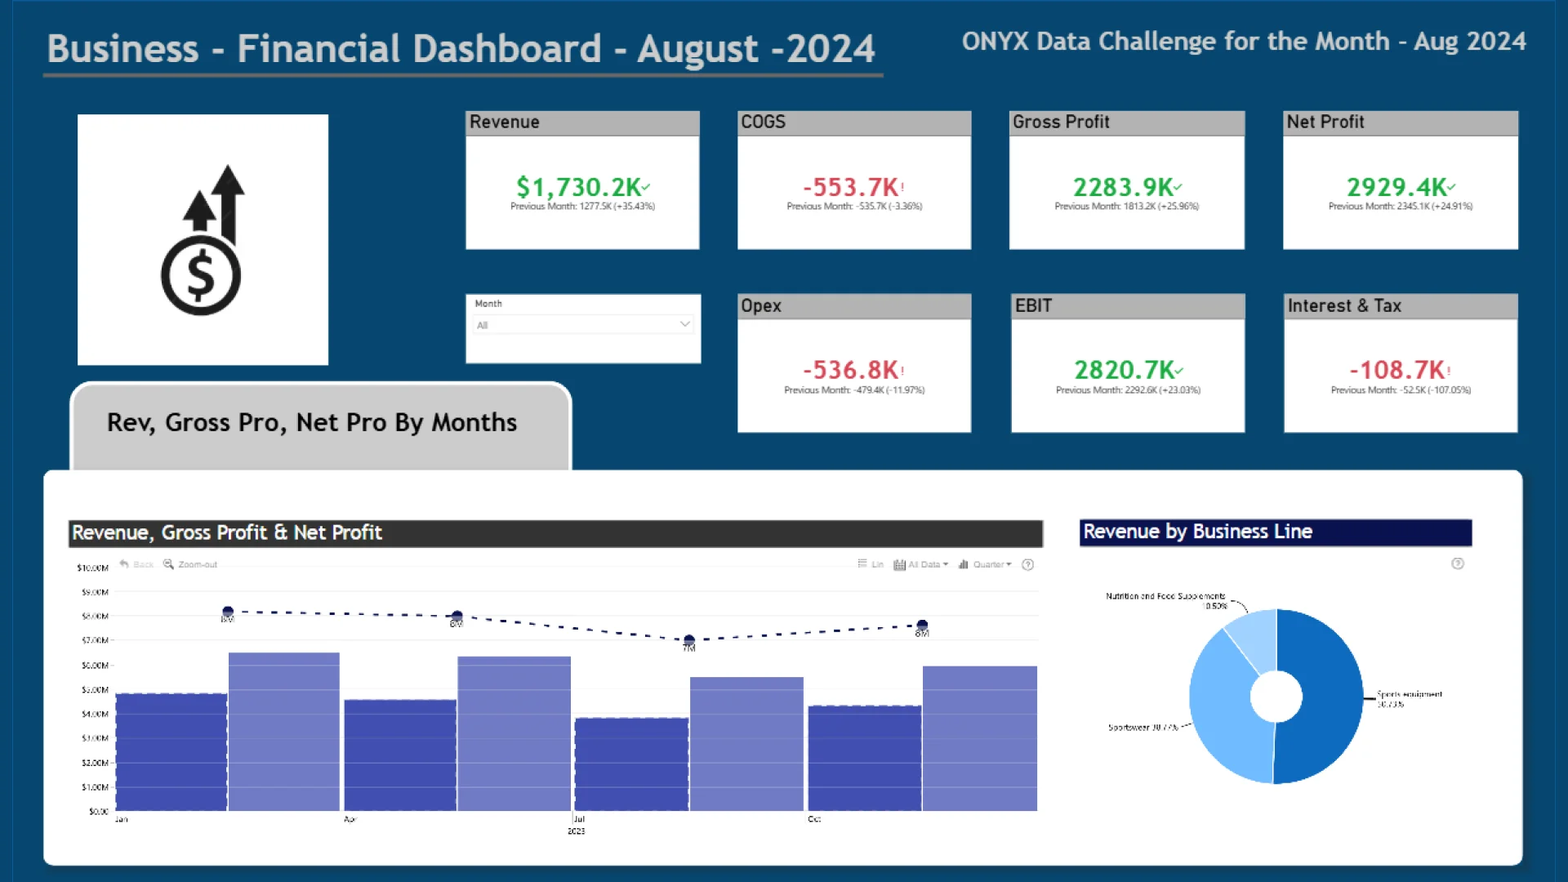
Task: Click the first quarter line marker point
Action: tap(228, 612)
